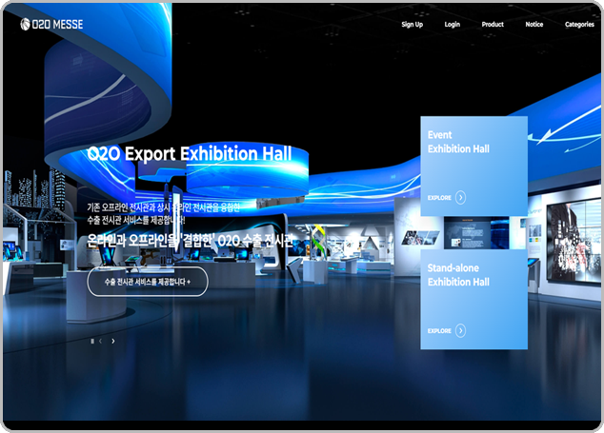604x433 pixels.
Task: Go to previous hero slide
Action: 101,341
